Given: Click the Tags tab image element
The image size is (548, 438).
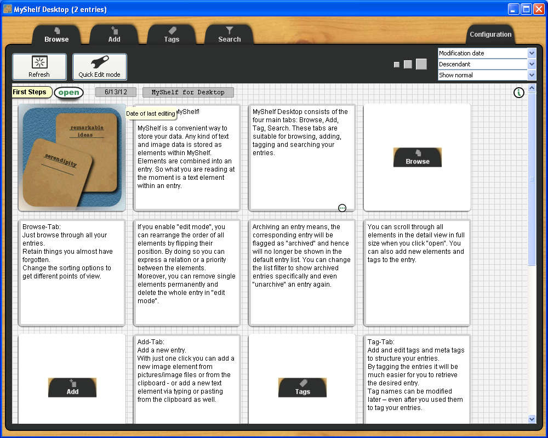Looking at the screenshot, I should point(302,379).
